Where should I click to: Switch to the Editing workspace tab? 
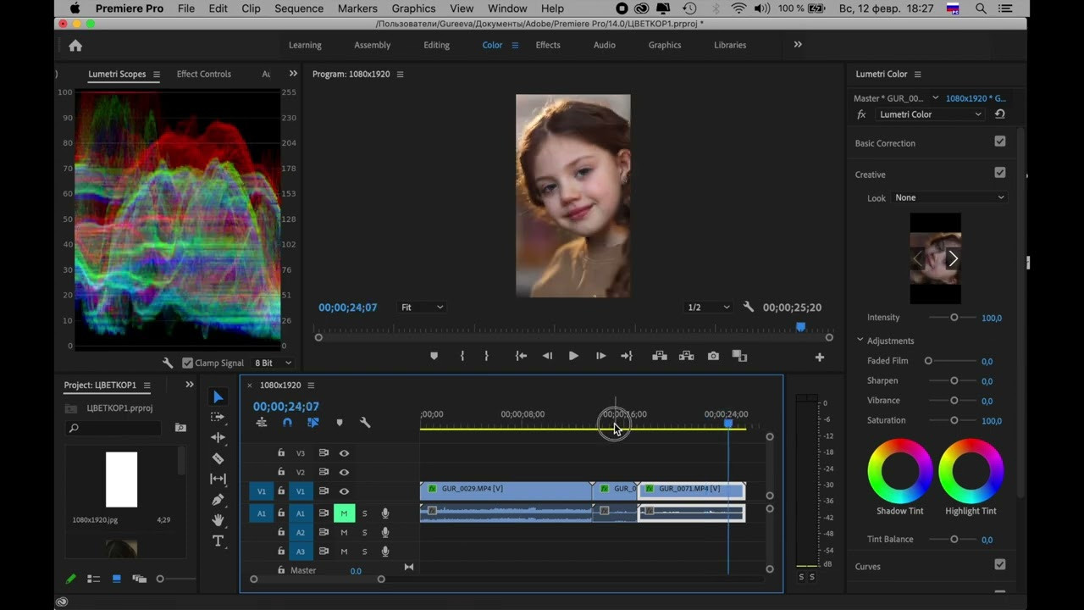click(x=436, y=45)
